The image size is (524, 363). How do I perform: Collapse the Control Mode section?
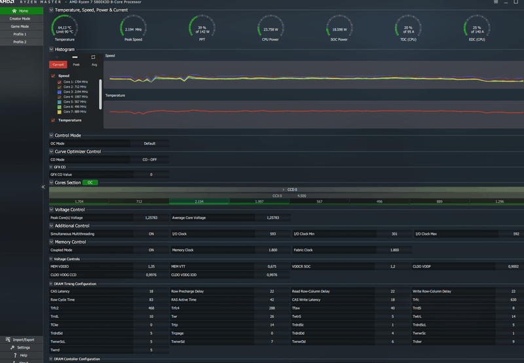point(52,135)
